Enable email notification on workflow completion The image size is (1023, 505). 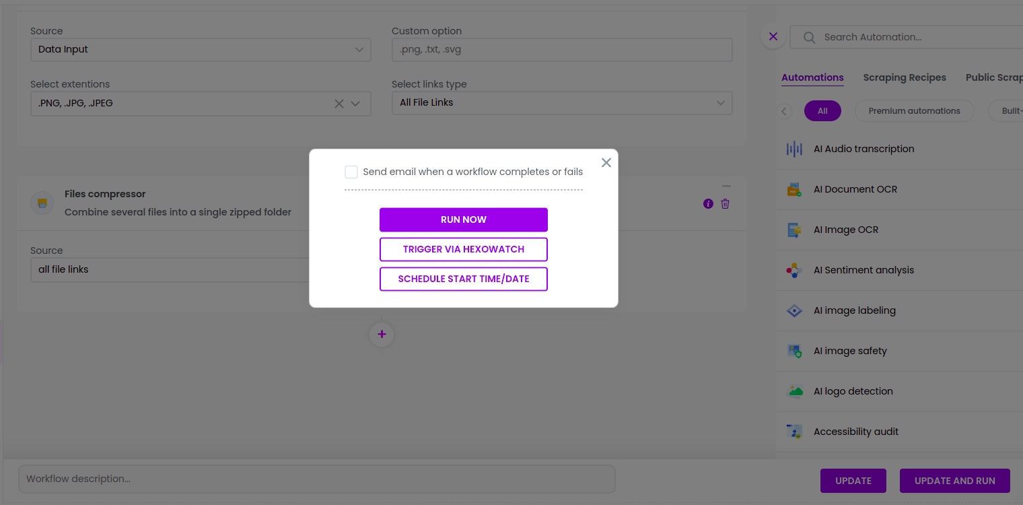pos(351,172)
